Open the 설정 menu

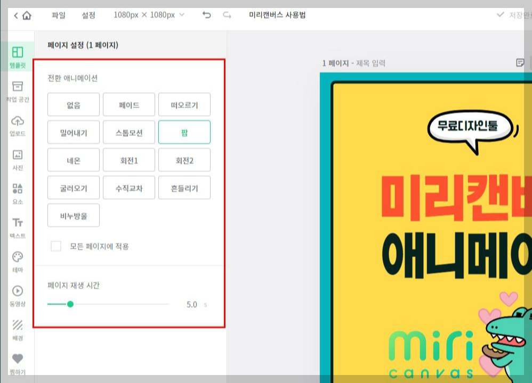click(88, 15)
